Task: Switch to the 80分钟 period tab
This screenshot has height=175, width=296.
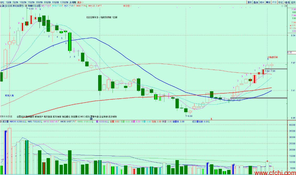Action: pyautogui.click(x=55, y=2)
